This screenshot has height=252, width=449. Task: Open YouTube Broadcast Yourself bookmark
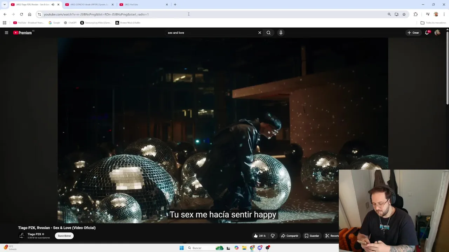[x=29, y=23]
